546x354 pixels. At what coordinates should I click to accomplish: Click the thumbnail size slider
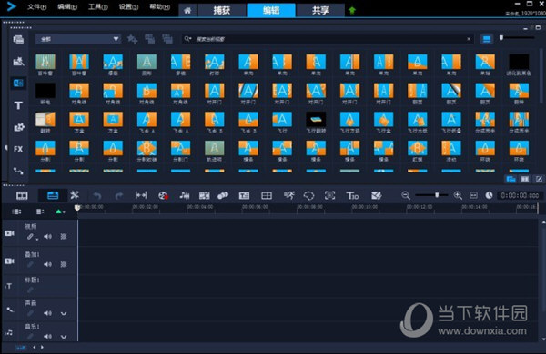pyautogui.click(x=517, y=37)
